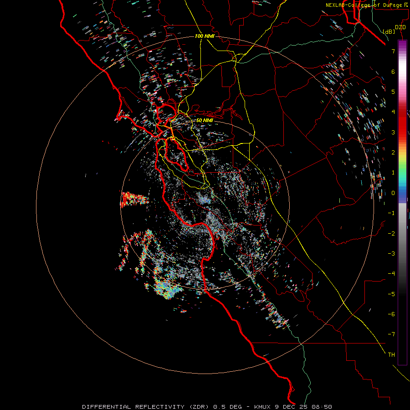This screenshot has height=410, width=410.
Task: Click the "6" value on the color scale
Action: (x=393, y=72)
